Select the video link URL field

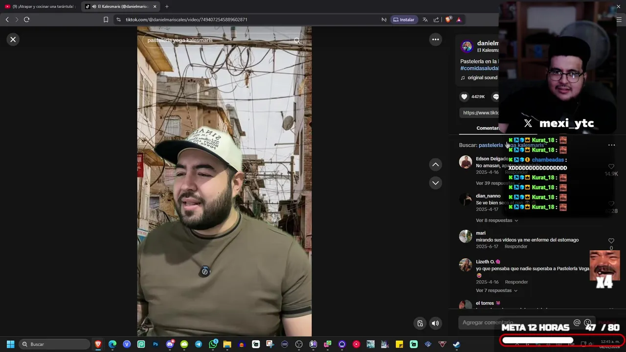pos(479,113)
